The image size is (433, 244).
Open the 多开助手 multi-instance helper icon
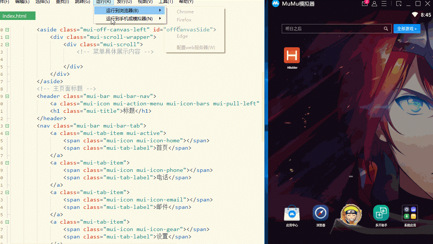pos(381,213)
